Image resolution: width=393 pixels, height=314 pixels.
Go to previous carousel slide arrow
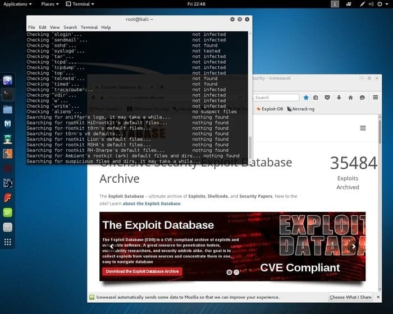click(x=112, y=246)
